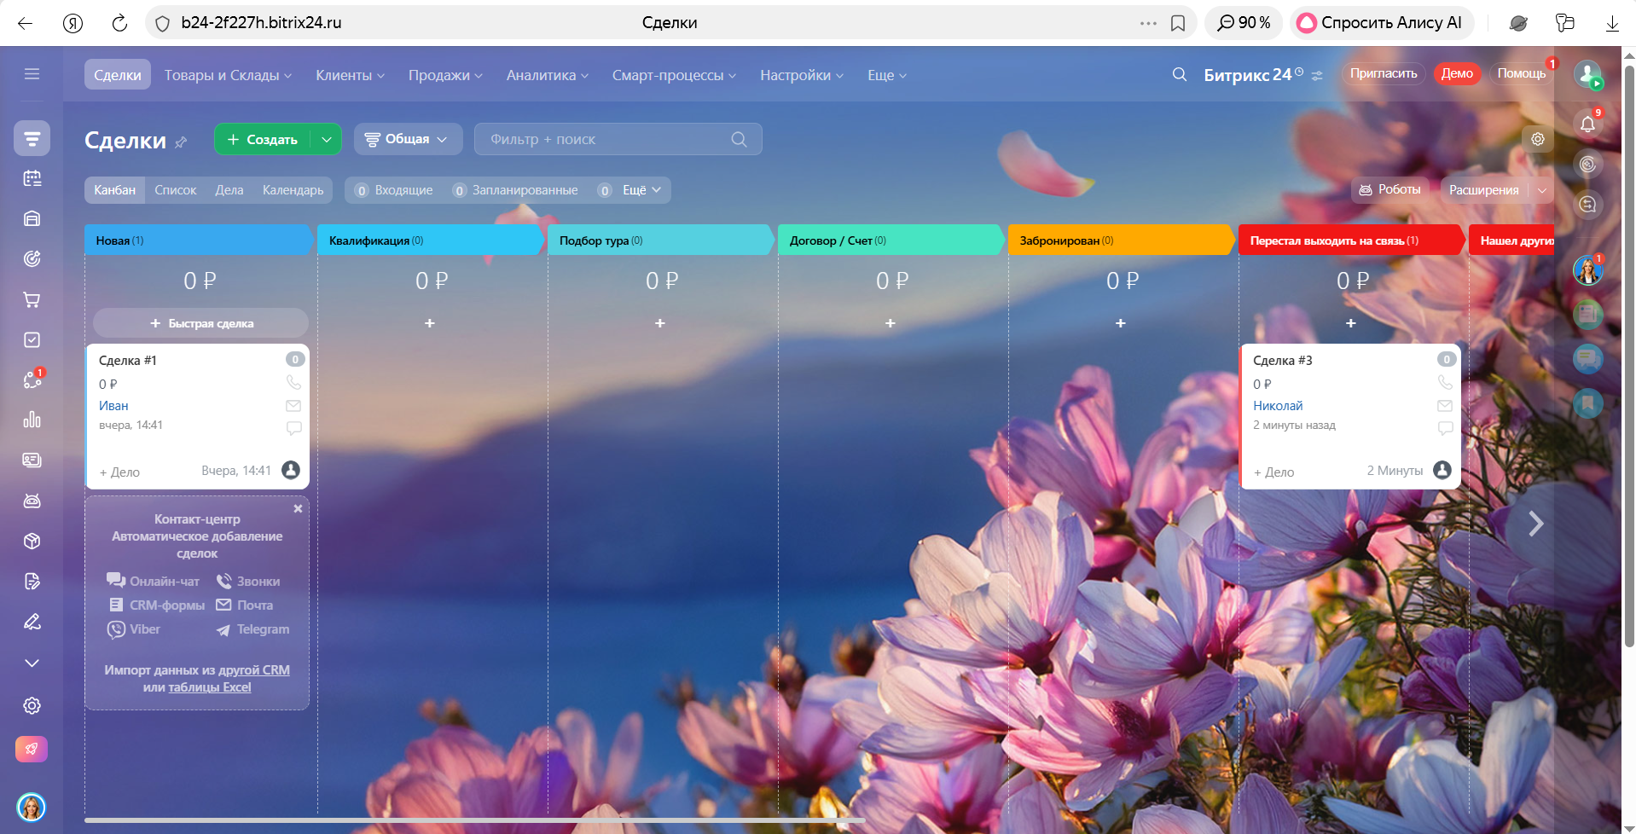Click the Фильтр + поиск field
1636x834 pixels.
(x=618, y=139)
